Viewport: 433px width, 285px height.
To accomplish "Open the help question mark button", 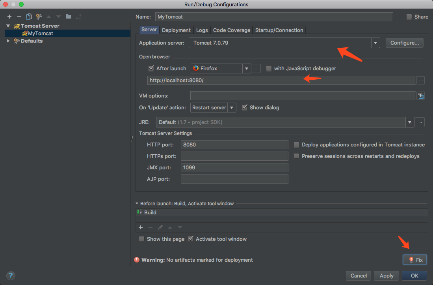I will (x=11, y=276).
